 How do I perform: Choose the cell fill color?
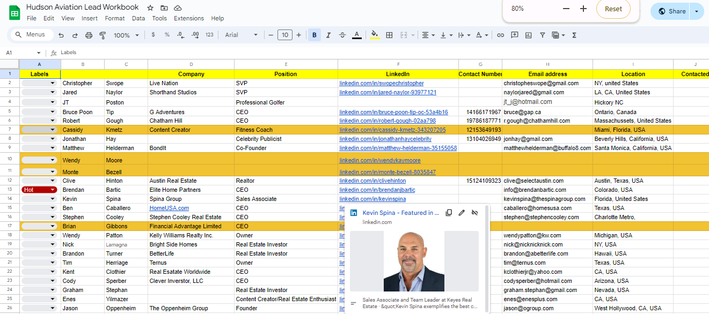[x=375, y=35]
